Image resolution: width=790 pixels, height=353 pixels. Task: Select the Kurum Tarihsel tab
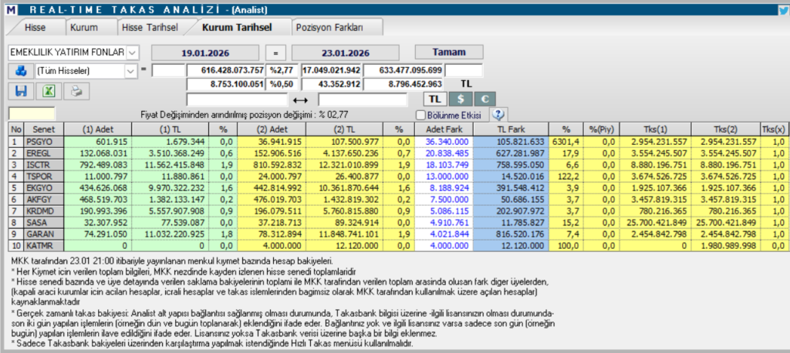[237, 28]
